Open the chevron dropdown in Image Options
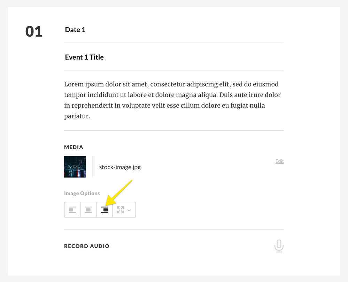348x282 pixels. pos(130,210)
